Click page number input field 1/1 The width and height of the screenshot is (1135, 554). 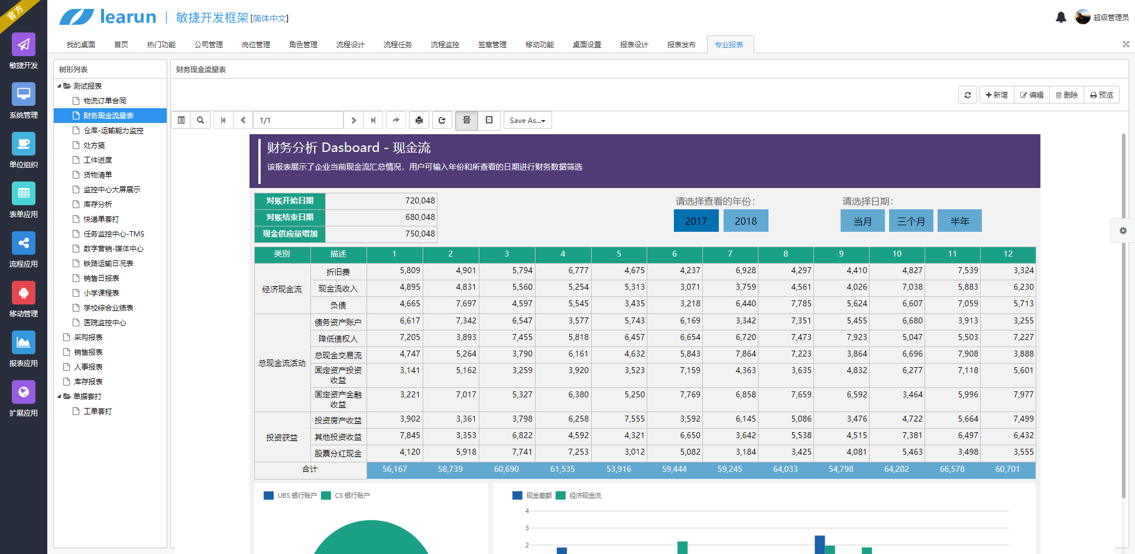coord(299,120)
